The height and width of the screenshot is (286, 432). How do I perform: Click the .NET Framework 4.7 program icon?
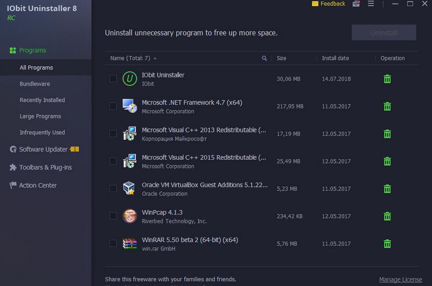click(x=130, y=106)
